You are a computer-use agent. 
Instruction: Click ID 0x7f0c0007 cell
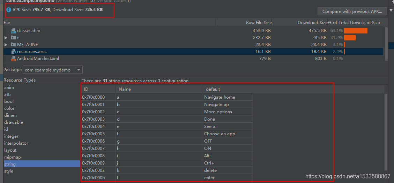[x=98, y=148]
